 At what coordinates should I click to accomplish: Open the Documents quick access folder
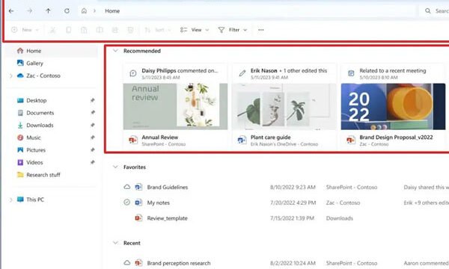(x=40, y=113)
